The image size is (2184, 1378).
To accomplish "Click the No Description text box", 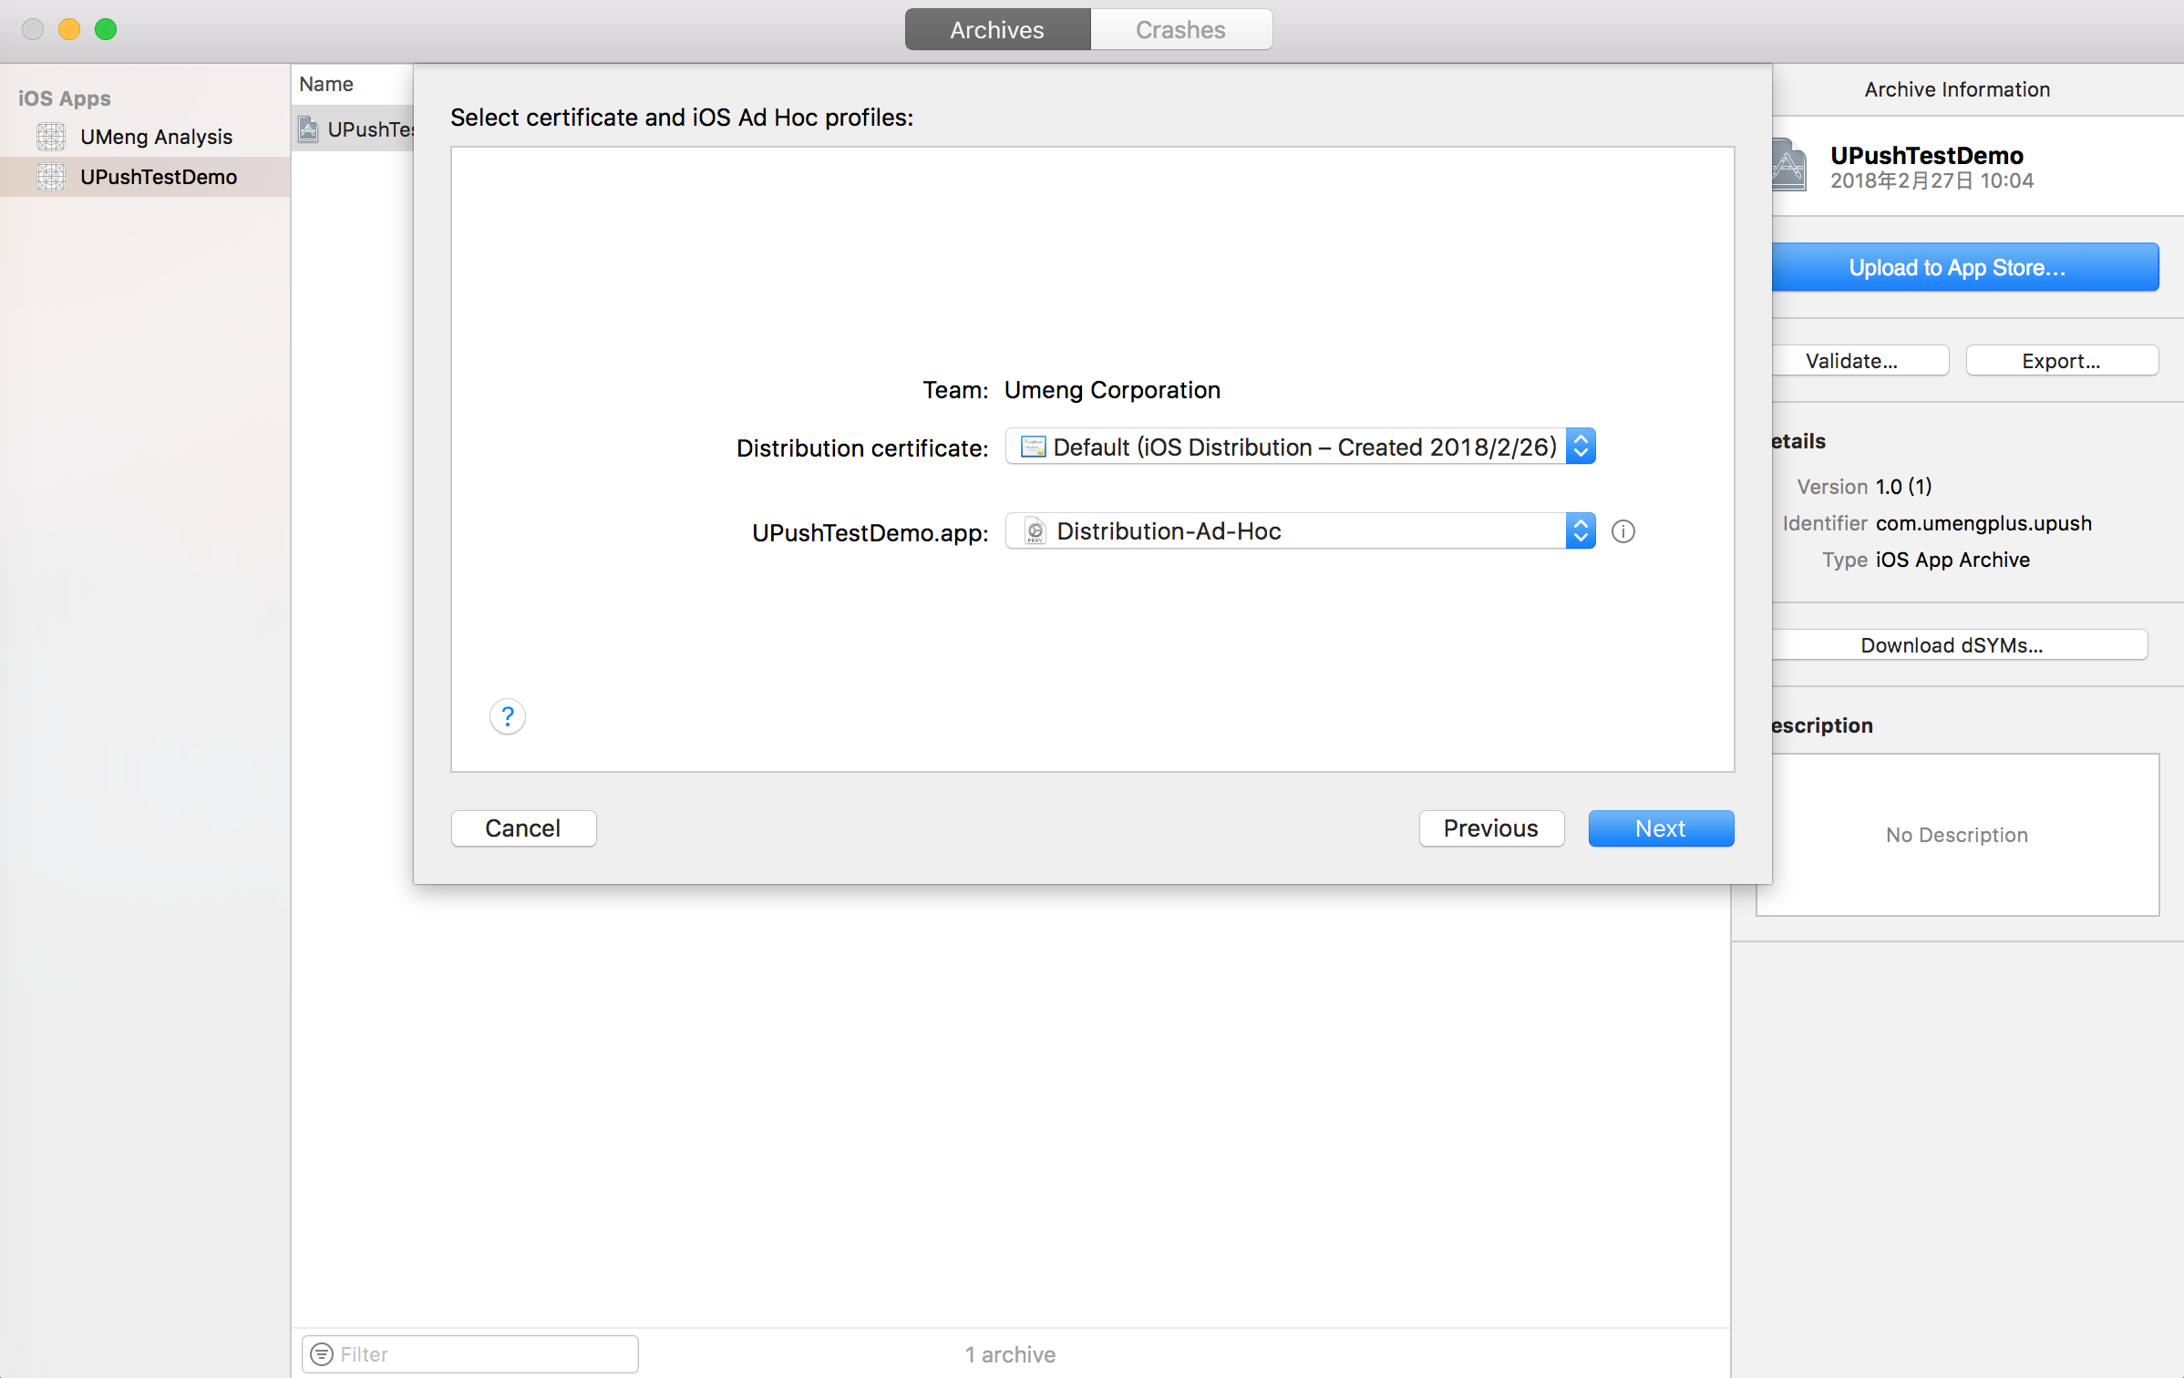I will (x=1957, y=835).
